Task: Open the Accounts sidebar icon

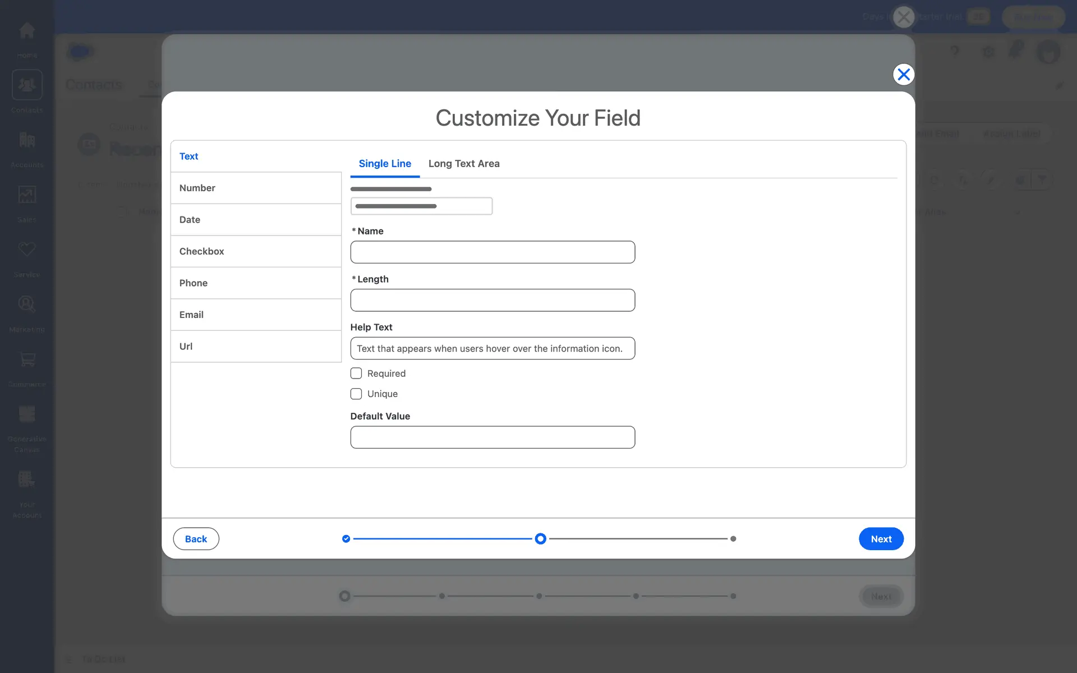Action: coord(27,140)
